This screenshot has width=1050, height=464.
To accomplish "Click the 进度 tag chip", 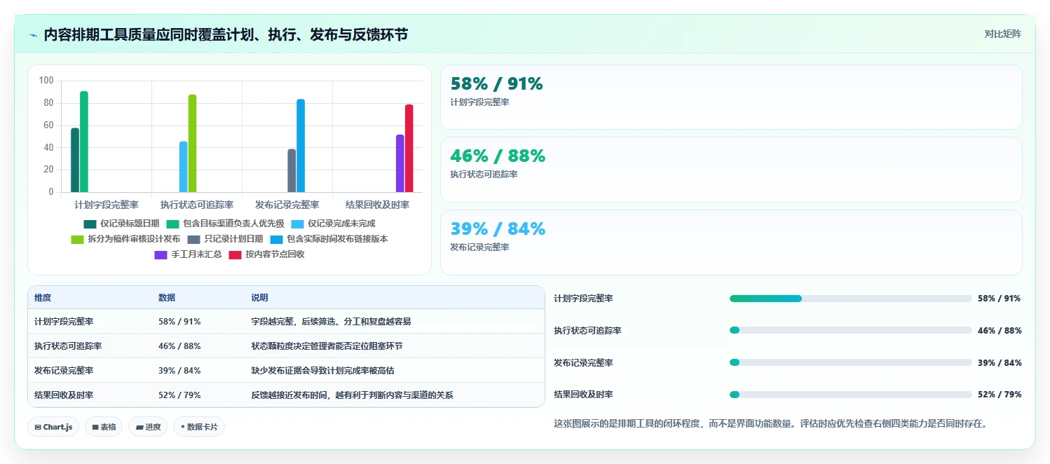I will (148, 427).
